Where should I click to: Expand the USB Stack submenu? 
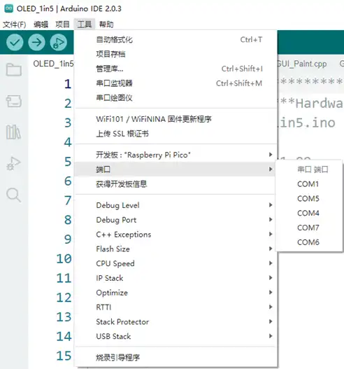click(x=175, y=336)
